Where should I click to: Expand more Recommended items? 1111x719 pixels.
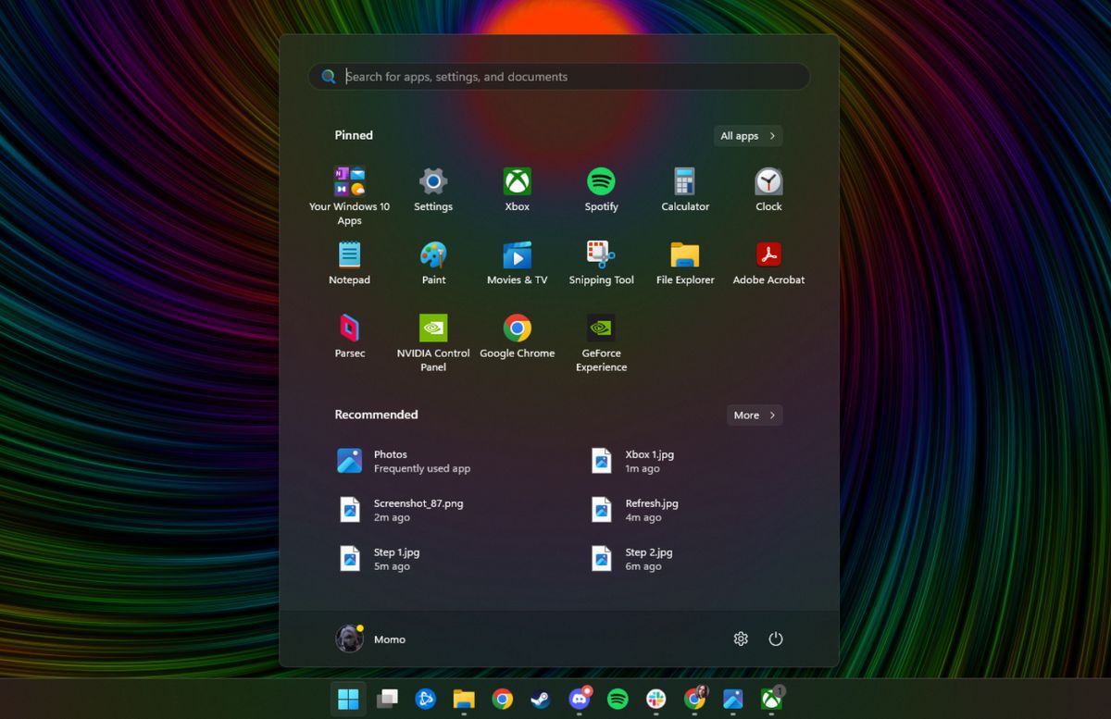click(x=754, y=415)
